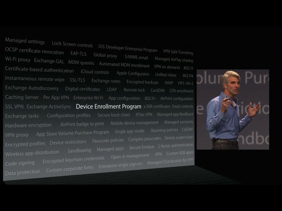Click the 'iCloud controls' text
282x211 pixels.
coord(95,72)
